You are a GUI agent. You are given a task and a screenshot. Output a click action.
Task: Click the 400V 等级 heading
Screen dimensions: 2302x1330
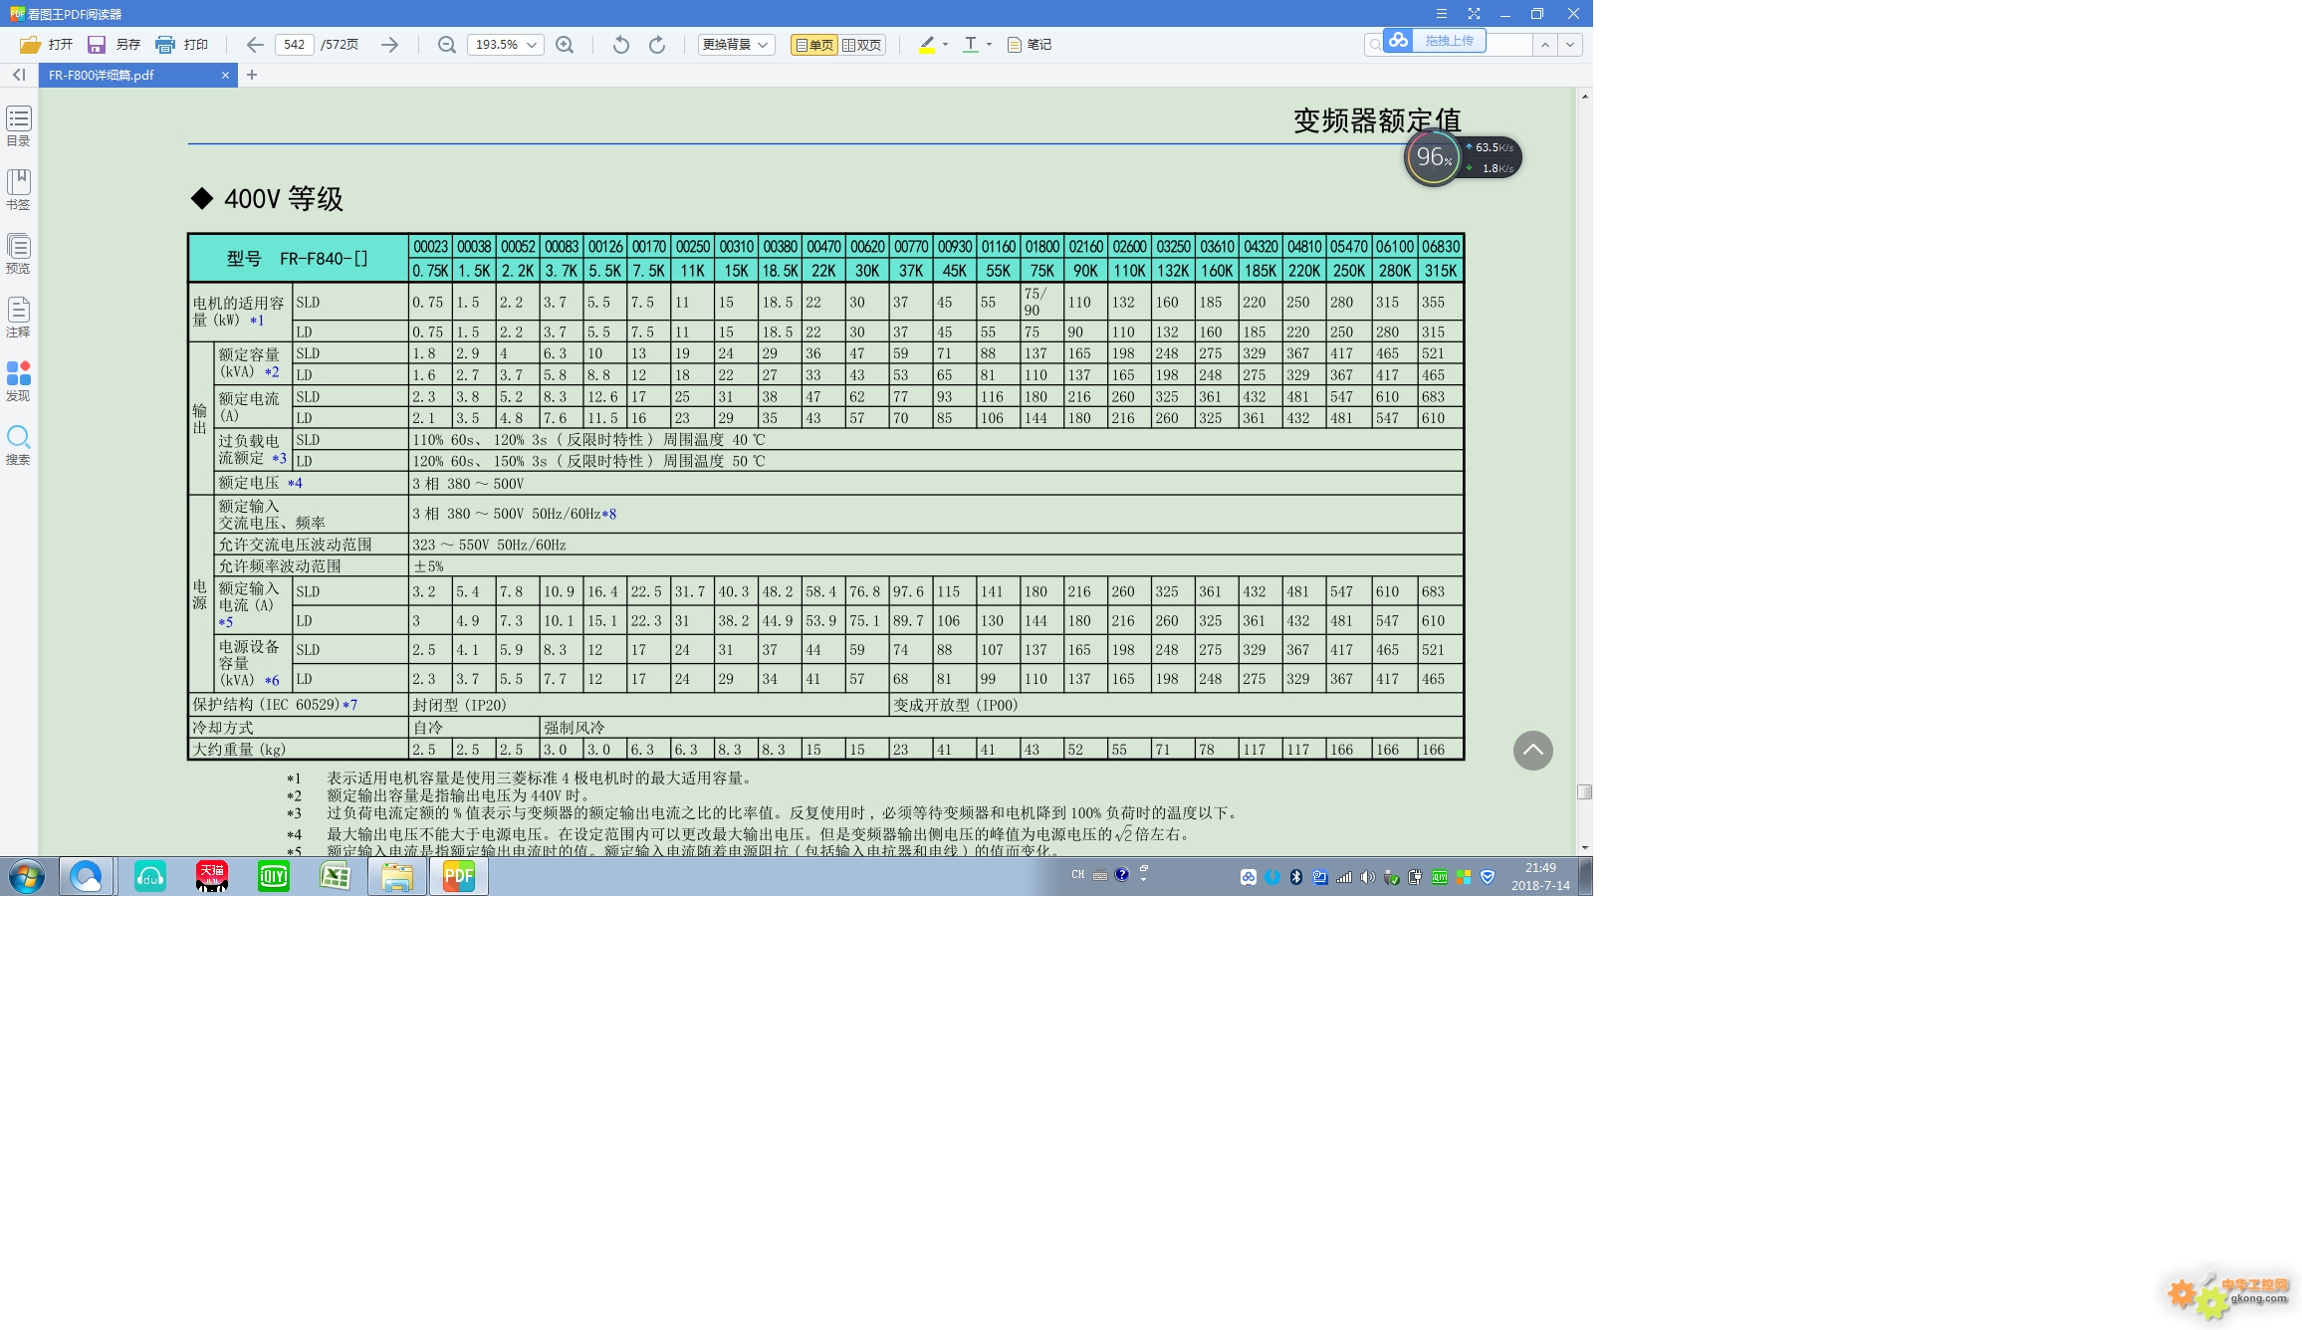pyautogui.click(x=283, y=199)
